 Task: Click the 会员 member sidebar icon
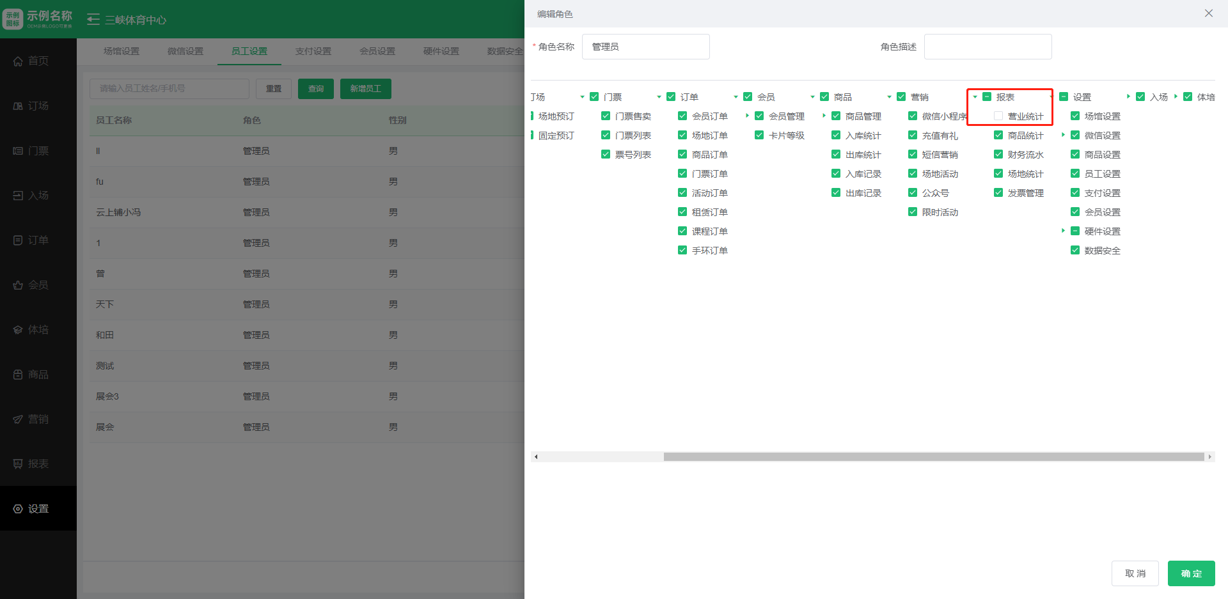[18, 285]
